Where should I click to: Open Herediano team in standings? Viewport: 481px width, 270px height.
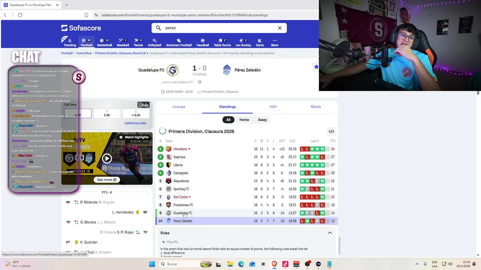point(180,149)
